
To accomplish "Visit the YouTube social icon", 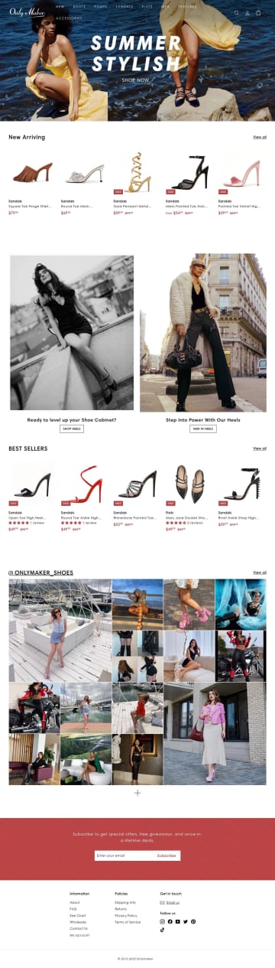I will click(x=178, y=921).
